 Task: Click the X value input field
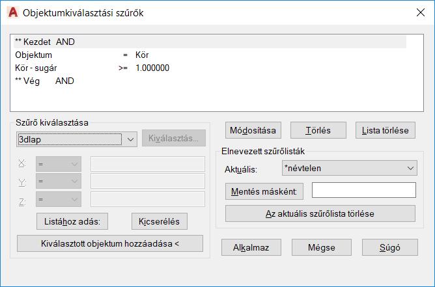point(148,164)
